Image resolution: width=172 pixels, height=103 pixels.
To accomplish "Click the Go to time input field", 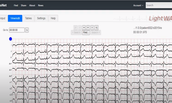I will pyautogui.click(x=17, y=30).
